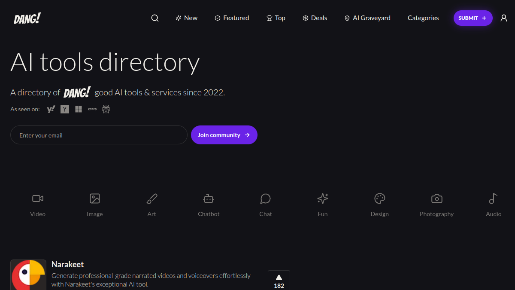The height and width of the screenshot is (290, 515).
Task: View the Top tools page
Action: pyautogui.click(x=276, y=18)
